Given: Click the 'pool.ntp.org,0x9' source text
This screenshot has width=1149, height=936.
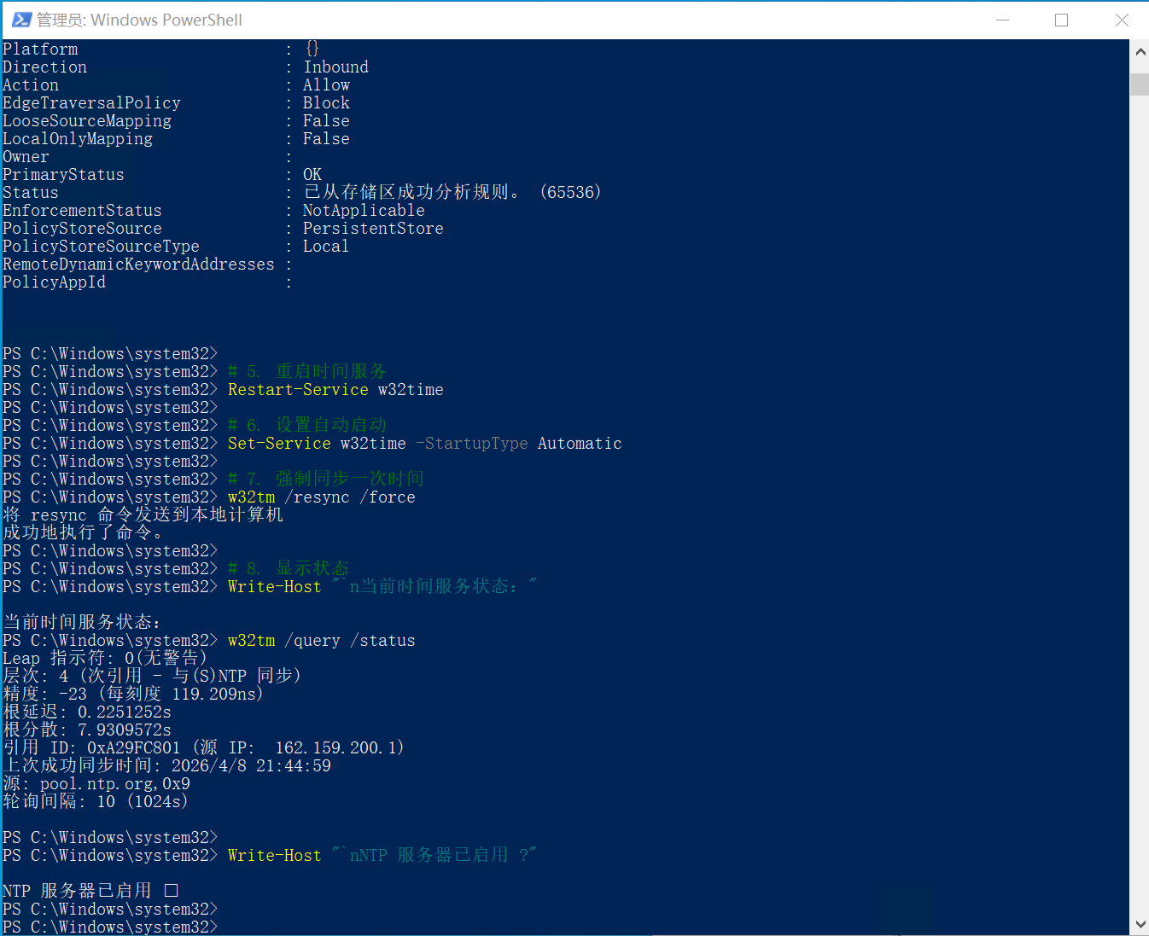Looking at the screenshot, I should pyautogui.click(x=115, y=784).
